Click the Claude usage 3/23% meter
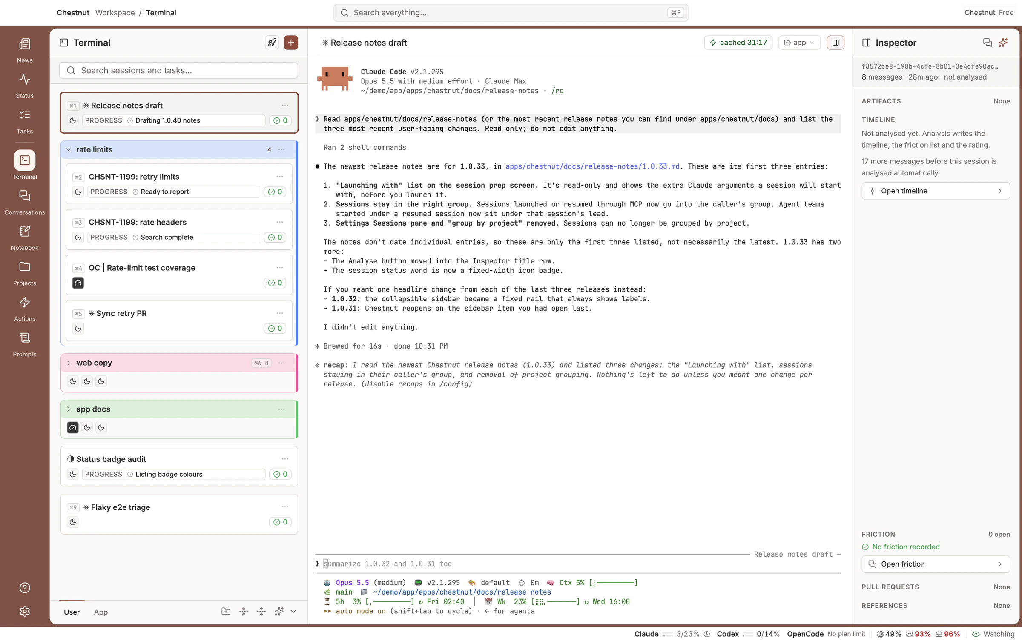 [672, 634]
